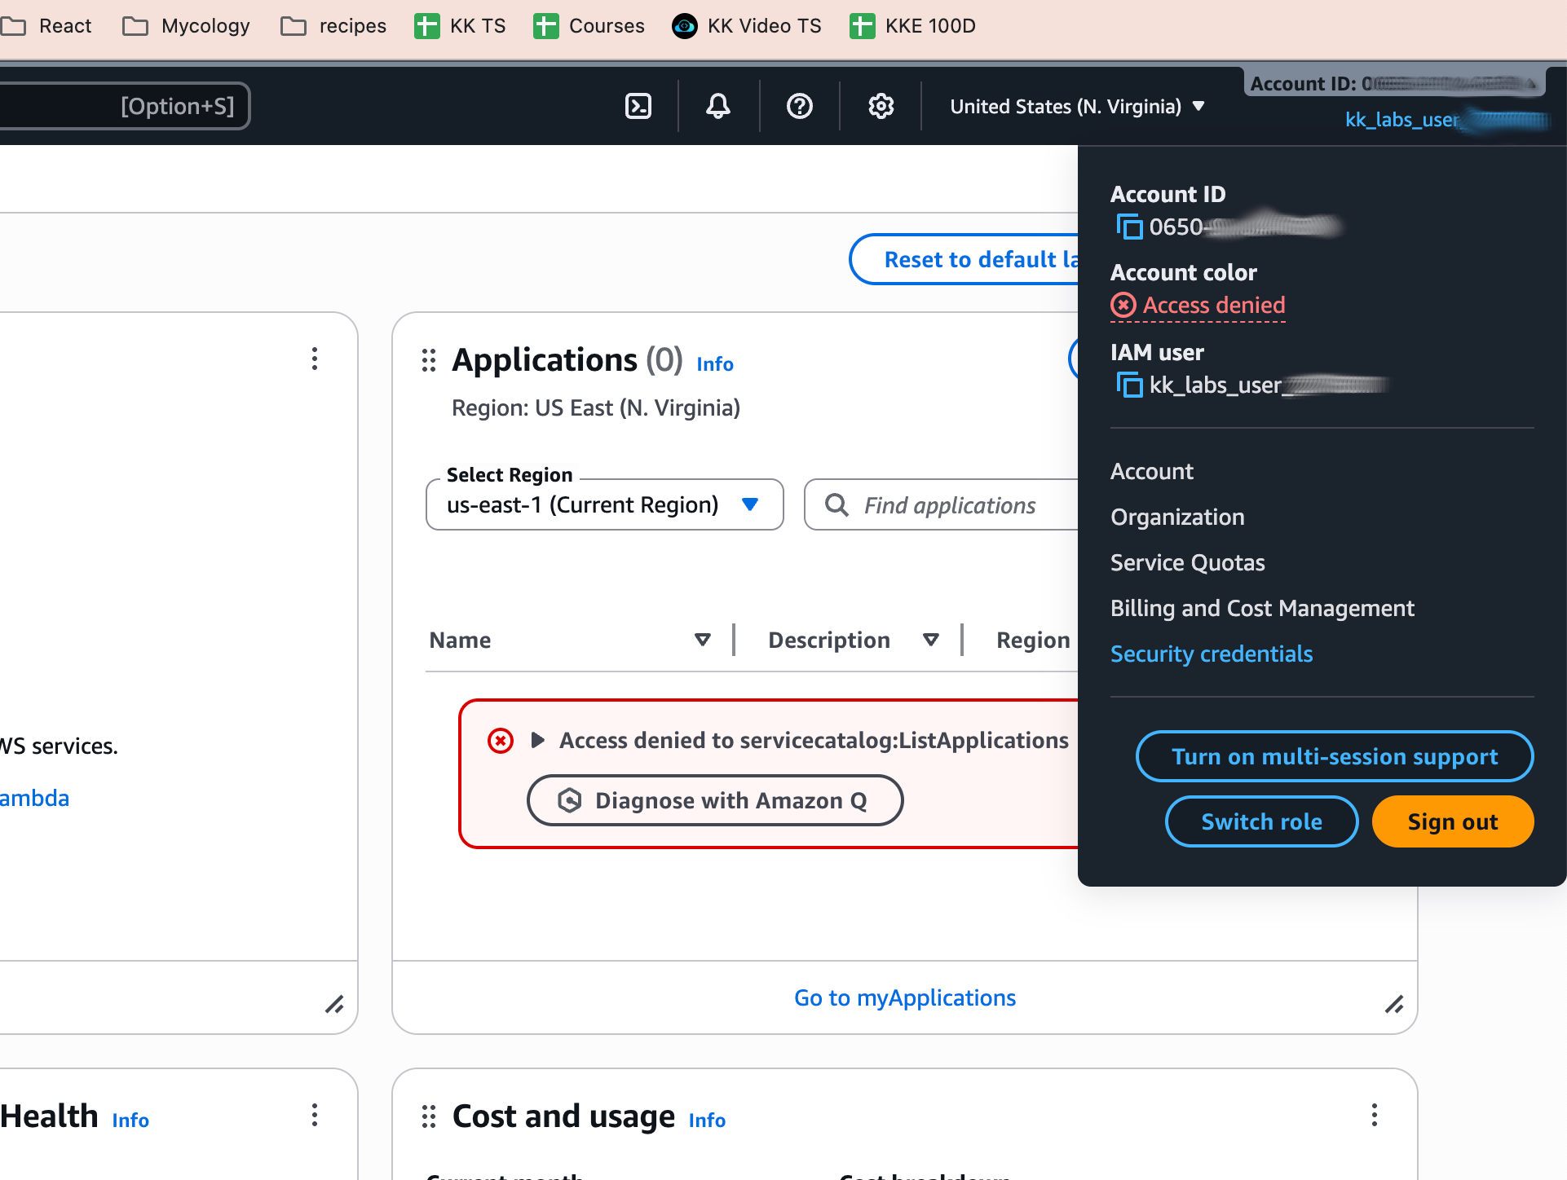Open the Select Region dropdown
Viewport: 1567px width, 1180px height.
coord(604,505)
